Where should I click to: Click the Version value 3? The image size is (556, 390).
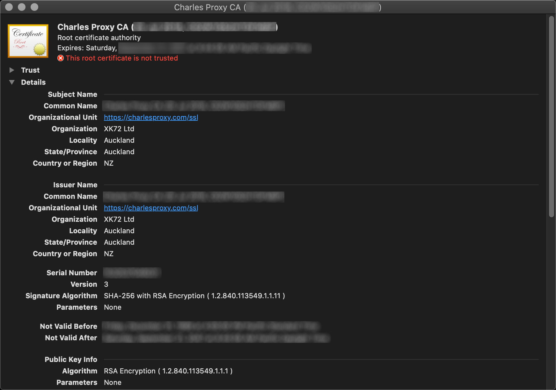[x=106, y=284]
